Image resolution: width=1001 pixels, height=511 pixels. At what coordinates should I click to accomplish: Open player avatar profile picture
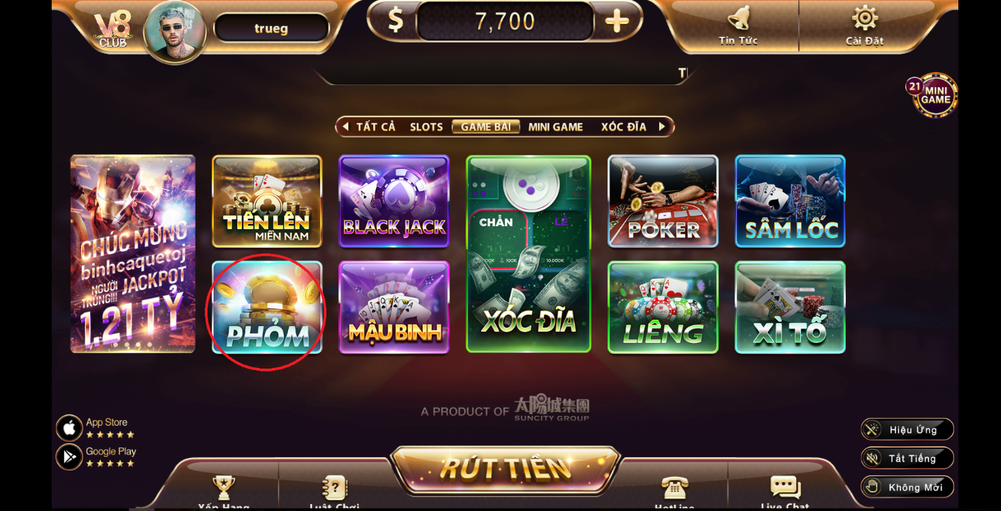(x=175, y=31)
